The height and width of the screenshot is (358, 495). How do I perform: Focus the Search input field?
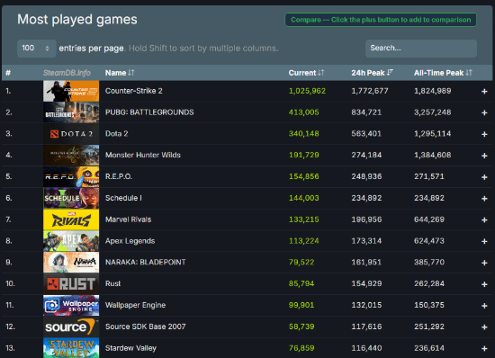tap(421, 49)
